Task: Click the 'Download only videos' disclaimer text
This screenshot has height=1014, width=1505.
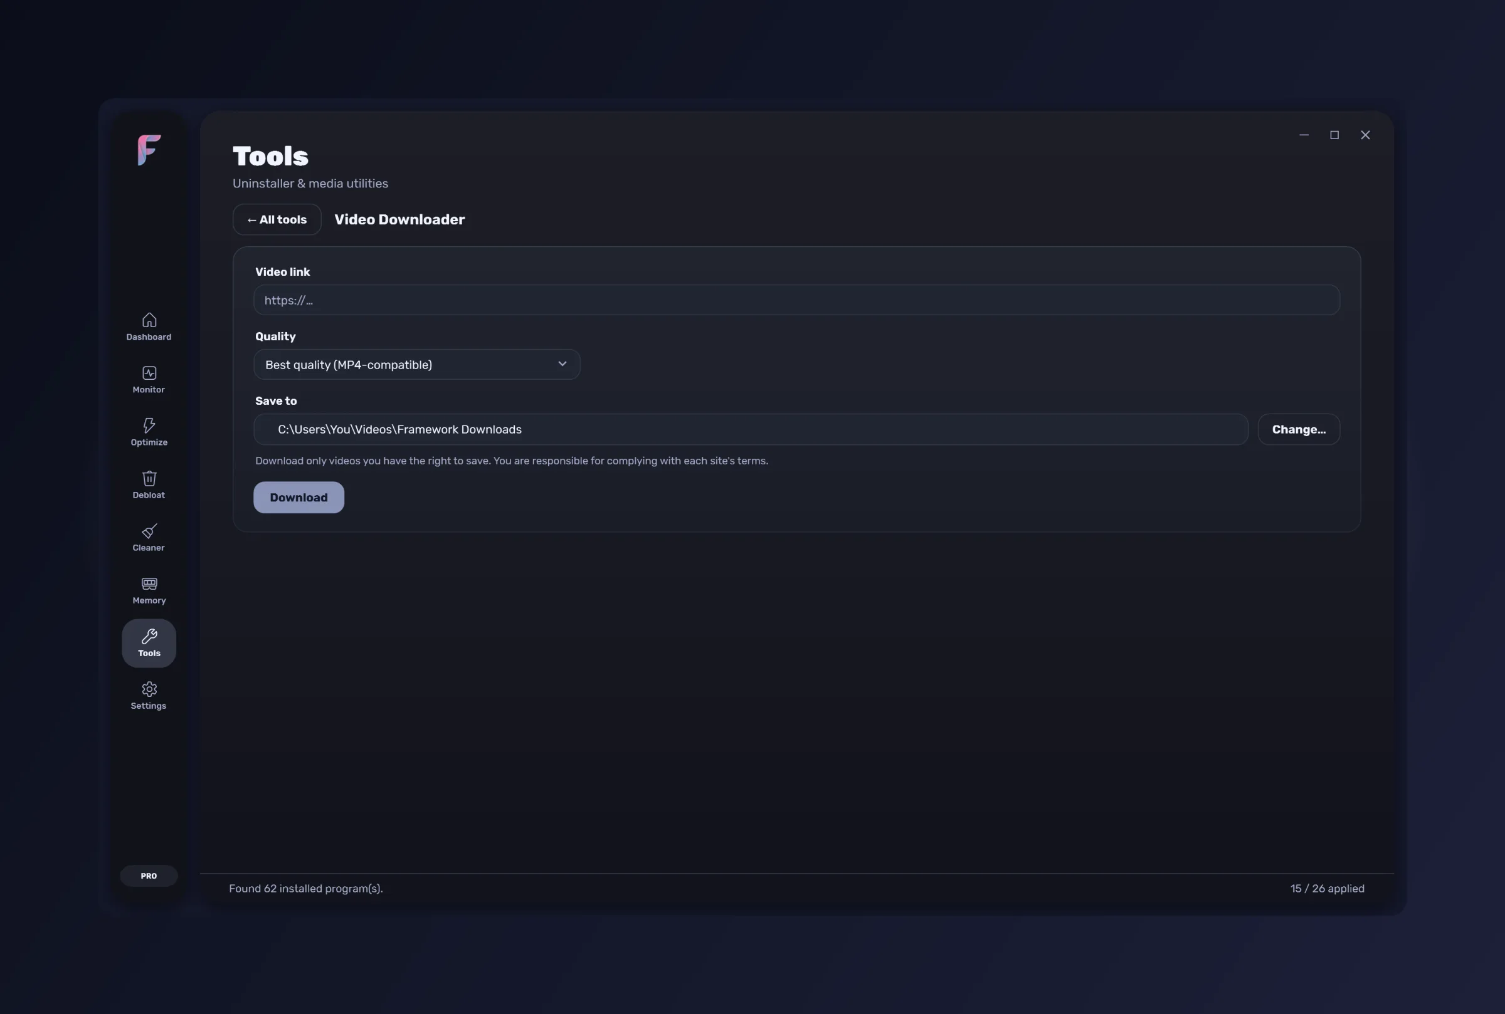Action: point(511,461)
